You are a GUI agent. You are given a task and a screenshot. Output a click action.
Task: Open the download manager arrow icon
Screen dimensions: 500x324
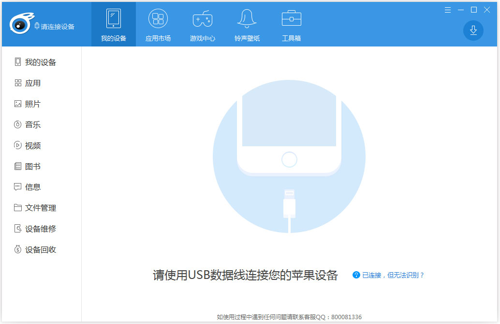473,31
